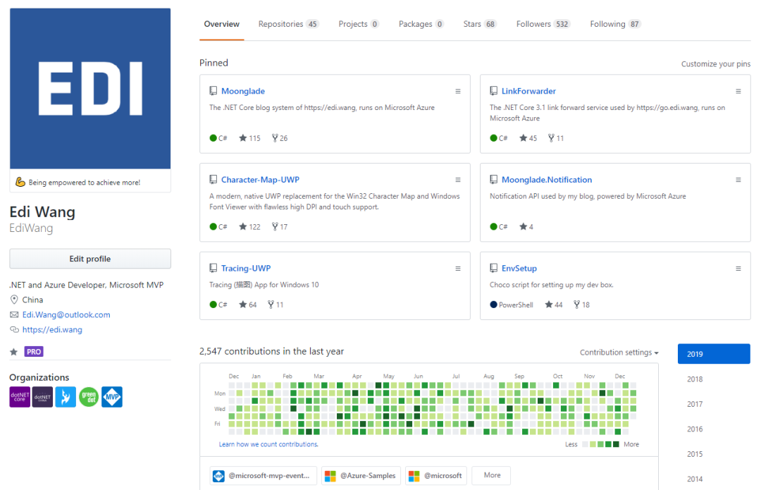This screenshot has width=761, height=490.
Task: Open the Customize your pins link
Action: [716, 64]
